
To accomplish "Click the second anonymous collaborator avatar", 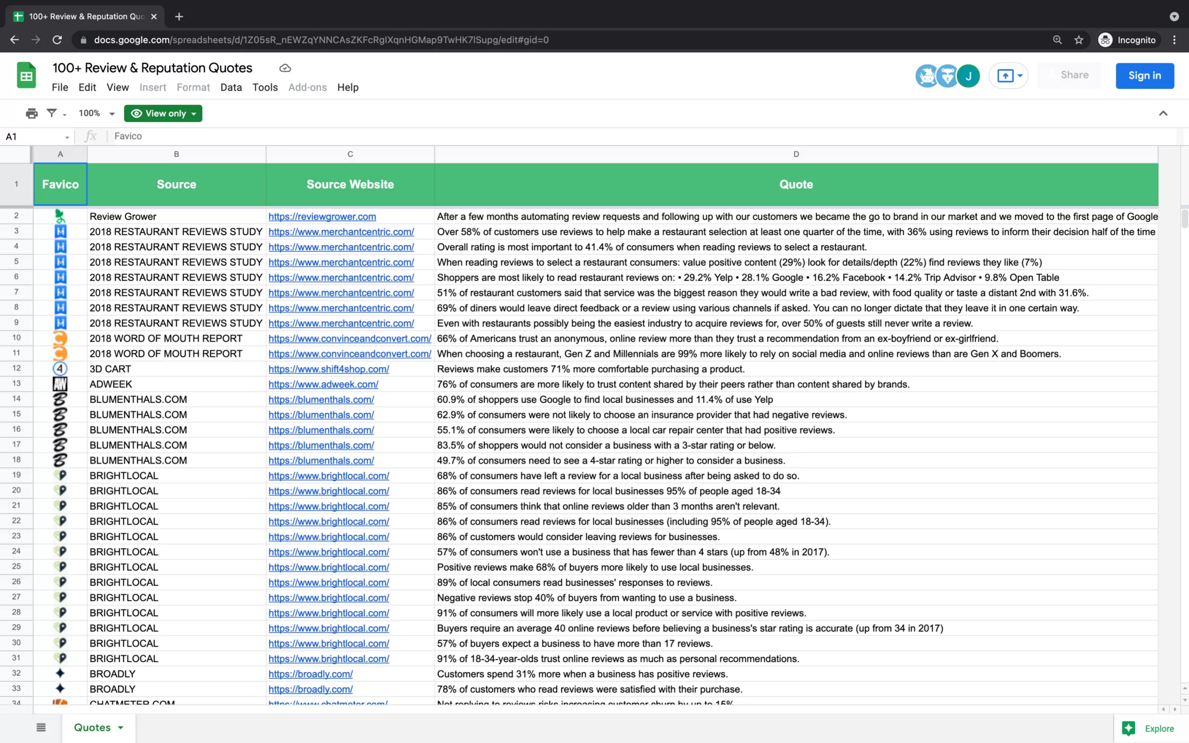I will [947, 76].
